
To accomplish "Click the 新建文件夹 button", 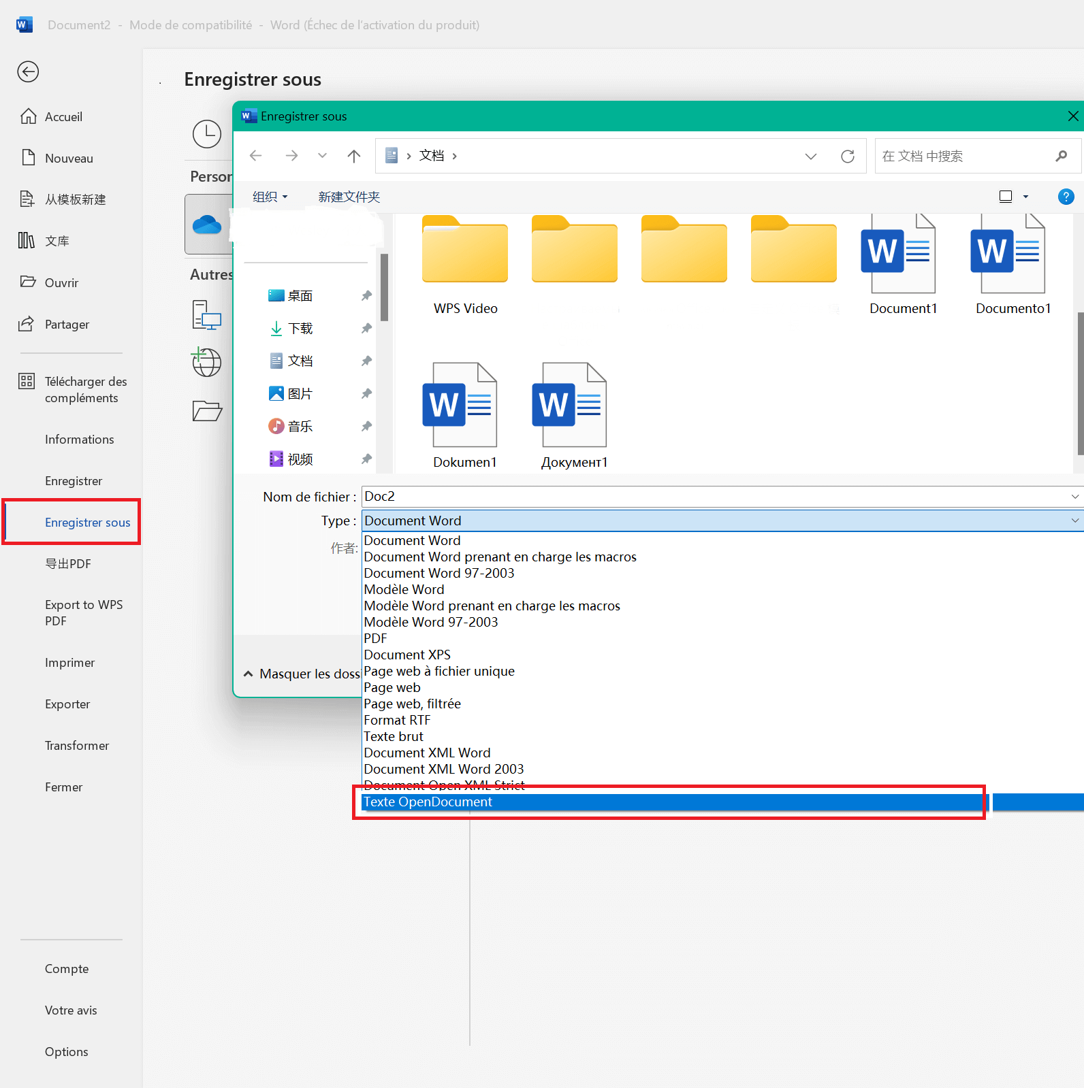I will click(349, 197).
